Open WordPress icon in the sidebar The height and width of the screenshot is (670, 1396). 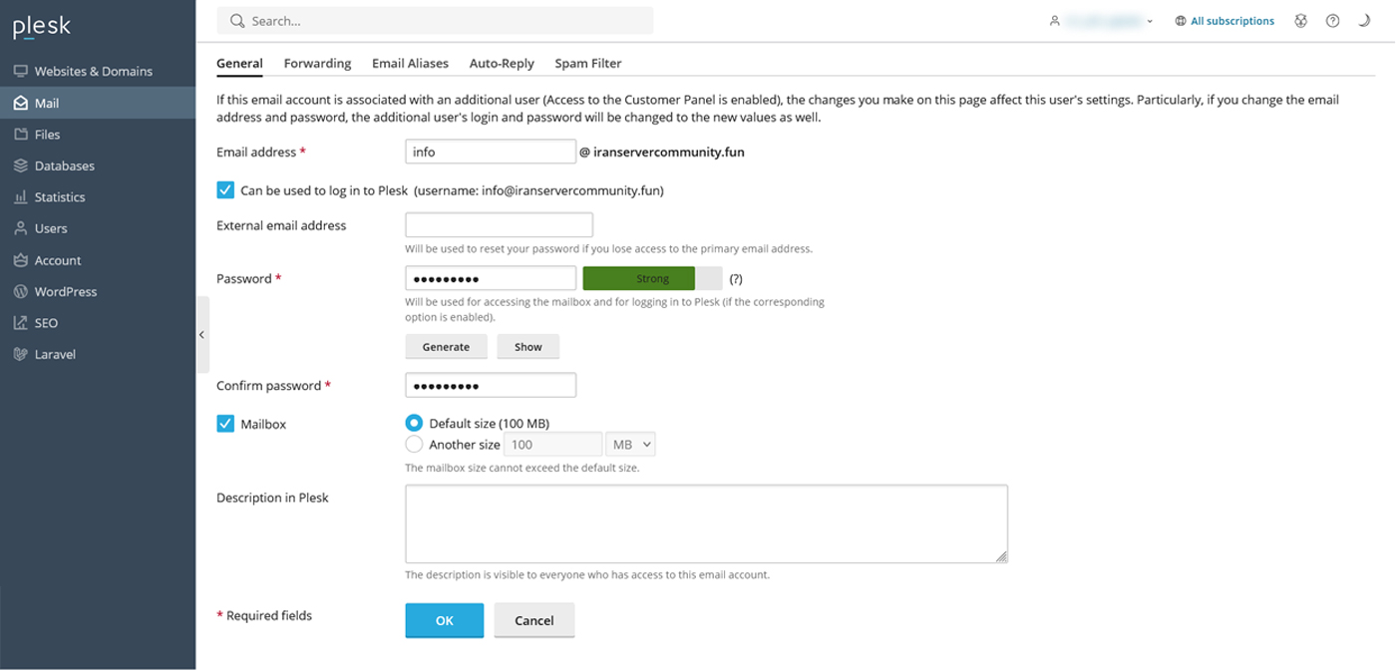tap(20, 292)
